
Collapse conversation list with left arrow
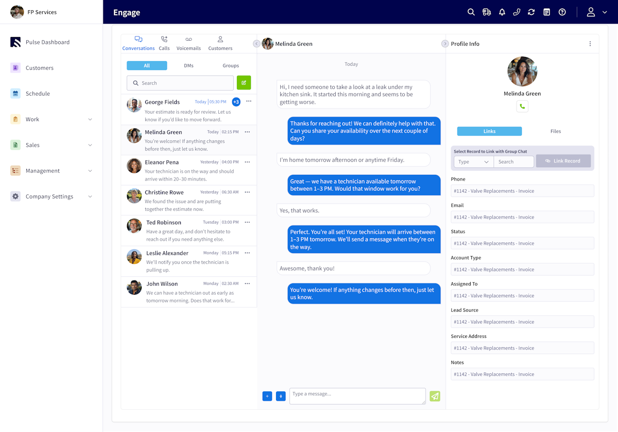[256, 44]
